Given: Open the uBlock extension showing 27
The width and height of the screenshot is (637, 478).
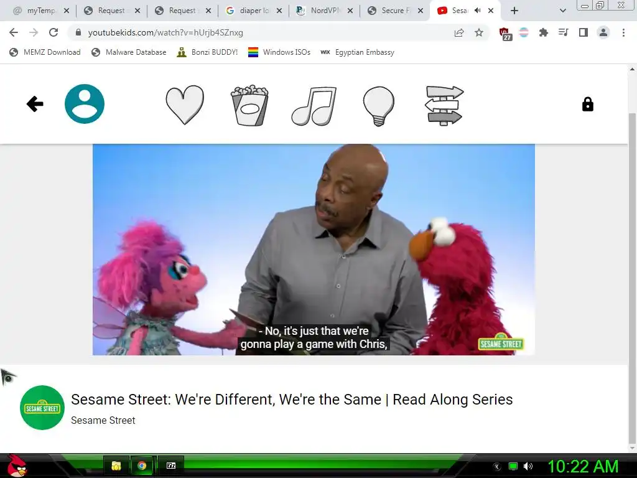Looking at the screenshot, I should pos(505,34).
